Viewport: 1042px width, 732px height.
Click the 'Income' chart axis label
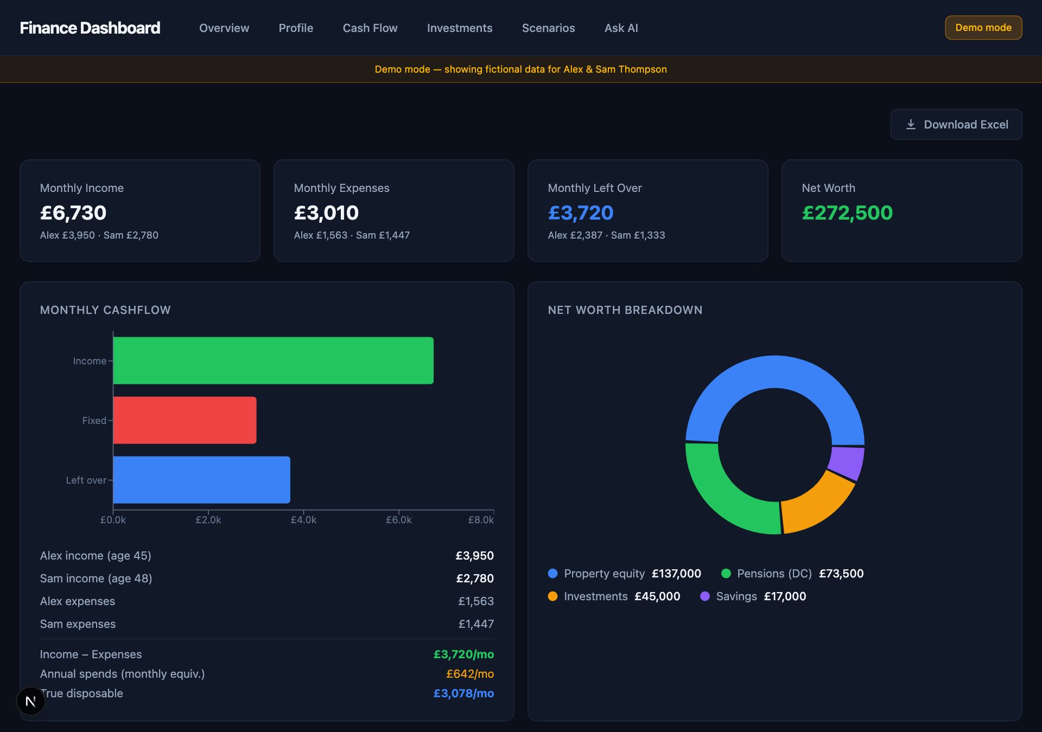tap(90, 361)
